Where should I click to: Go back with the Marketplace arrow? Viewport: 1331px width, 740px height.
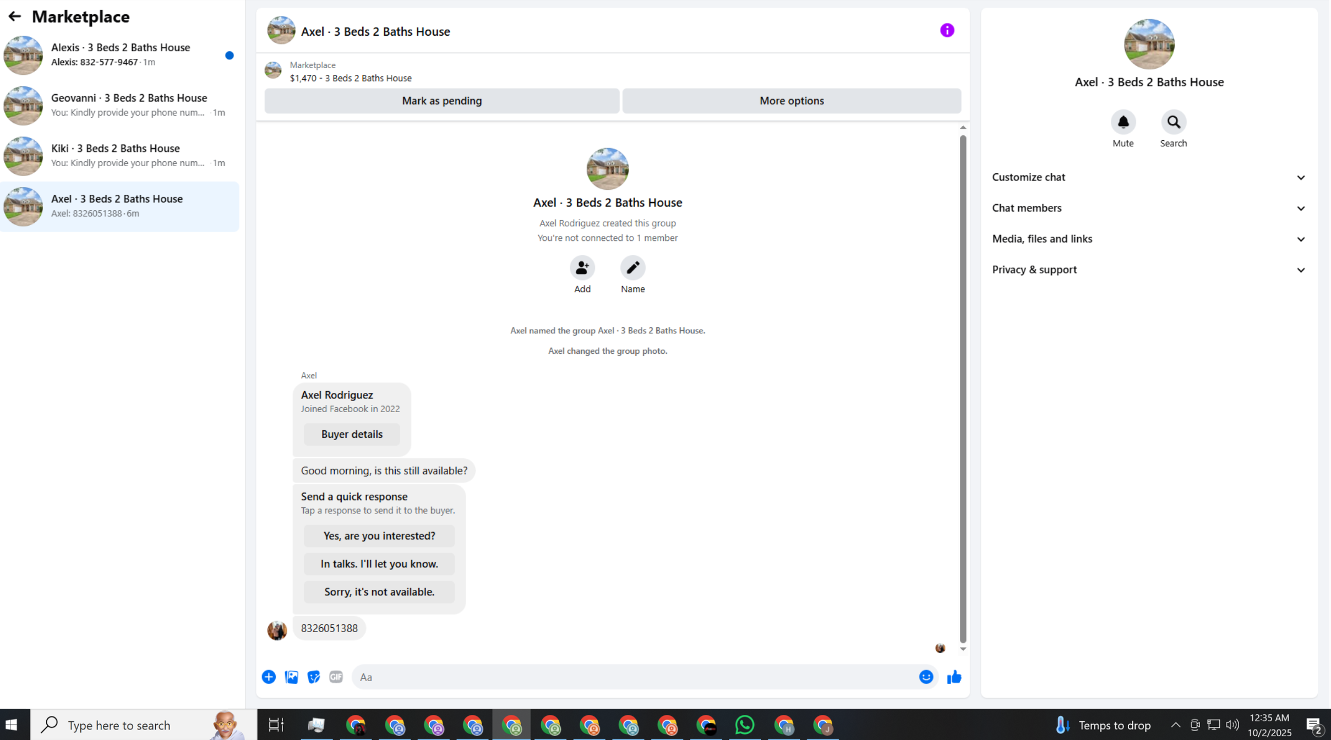click(14, 17)
